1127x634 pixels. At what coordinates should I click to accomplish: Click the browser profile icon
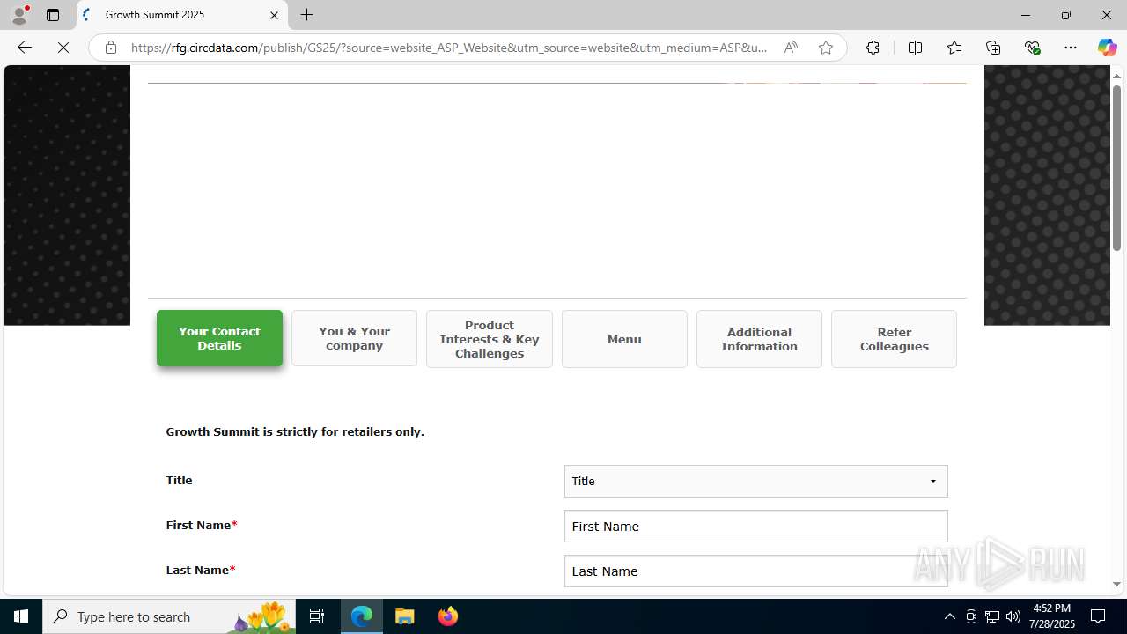19,15
